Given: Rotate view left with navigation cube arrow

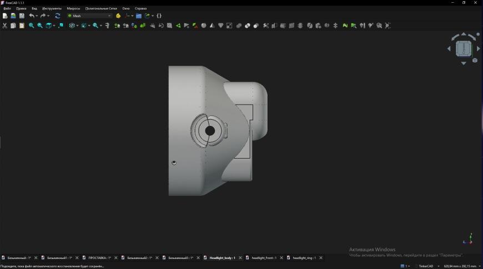Looking at the screenshot, I should 449,49.
